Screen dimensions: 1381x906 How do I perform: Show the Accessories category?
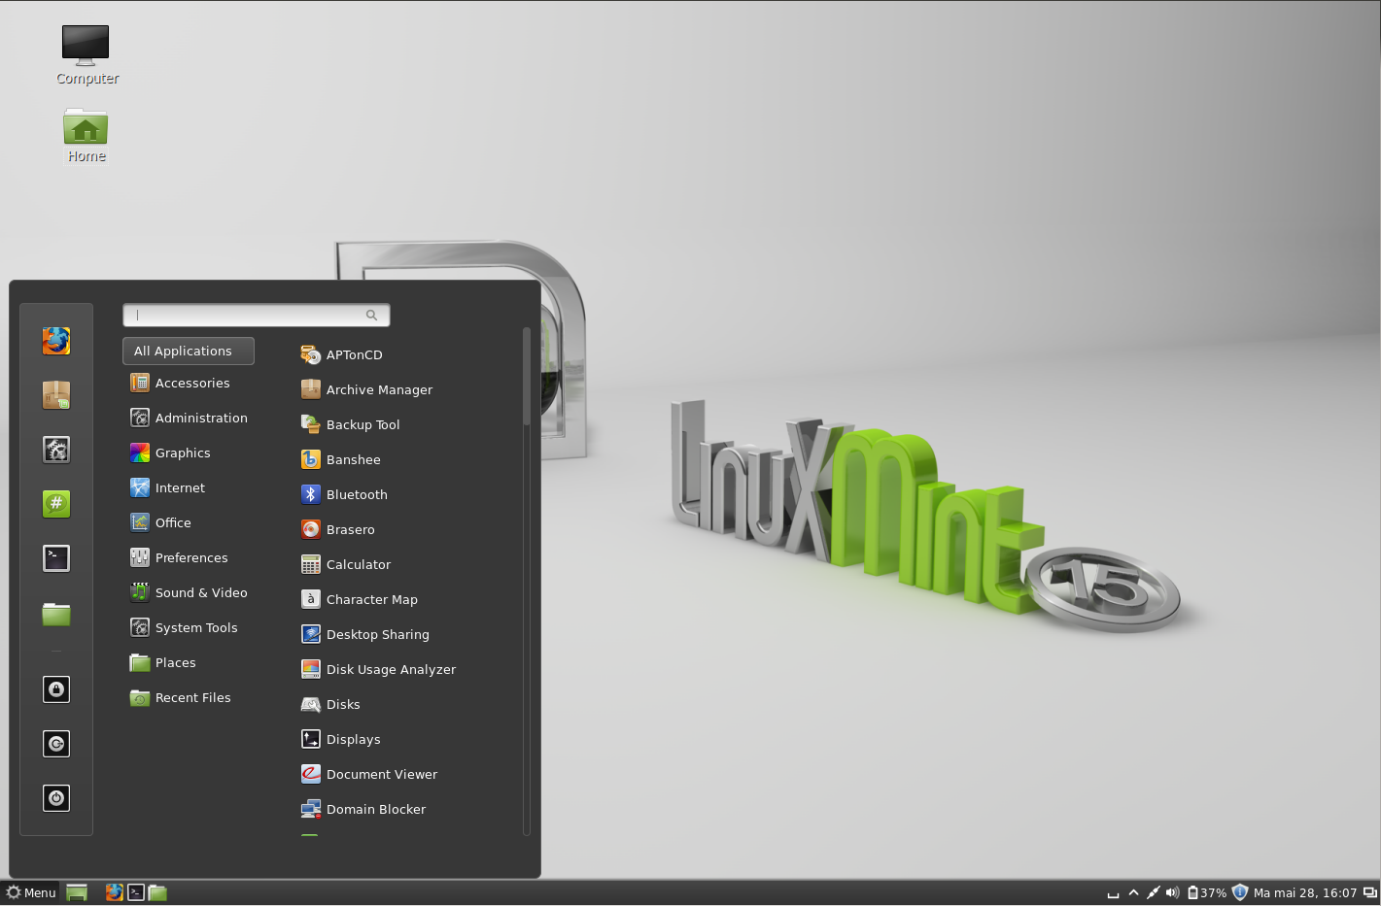coord(181,383)
